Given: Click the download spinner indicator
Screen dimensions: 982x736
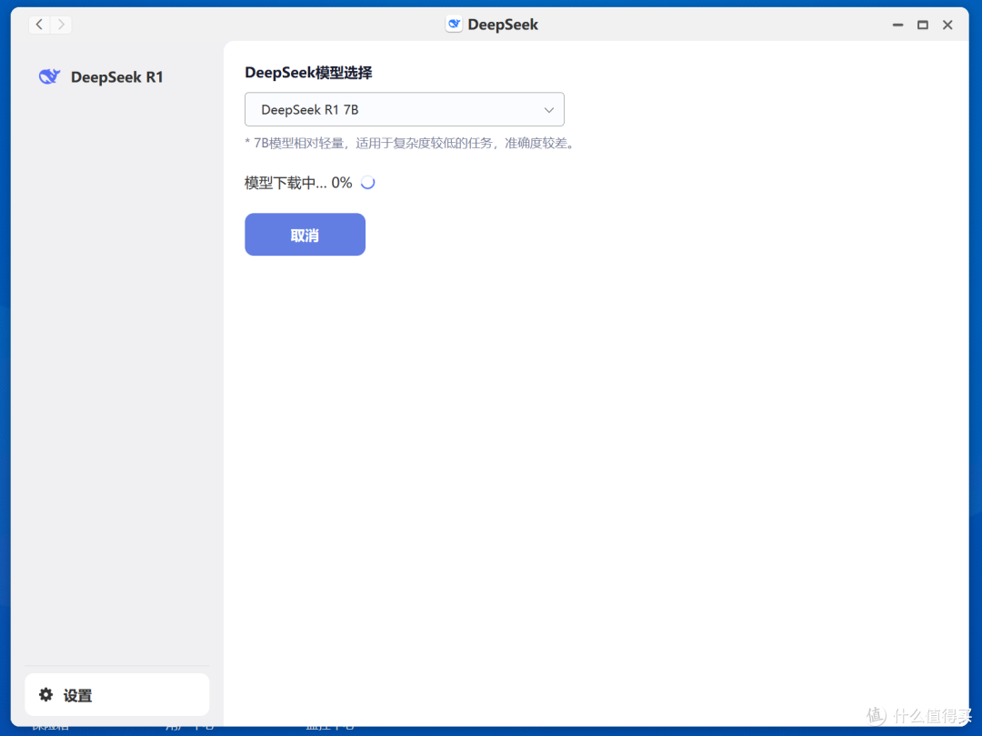Looking at the screenshot, I should pyautogui.click(x=368, y=183).
